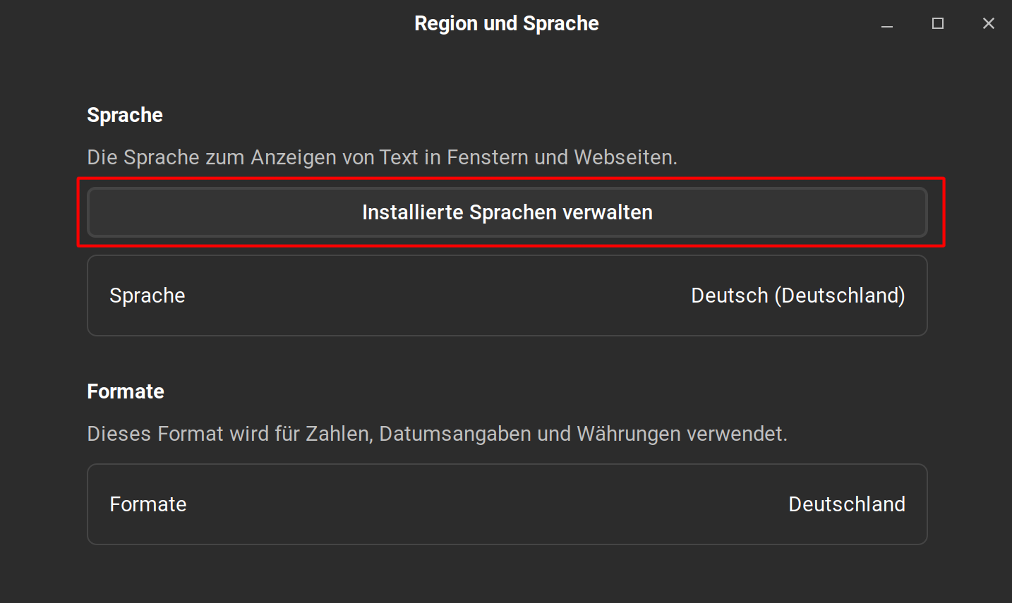Screen dimensions: 1012x603
Task: Minimize the Region und Sprache window
Action: point(887,24)
